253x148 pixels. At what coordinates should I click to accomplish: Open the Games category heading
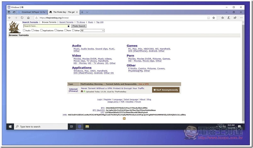click(132, 46)
